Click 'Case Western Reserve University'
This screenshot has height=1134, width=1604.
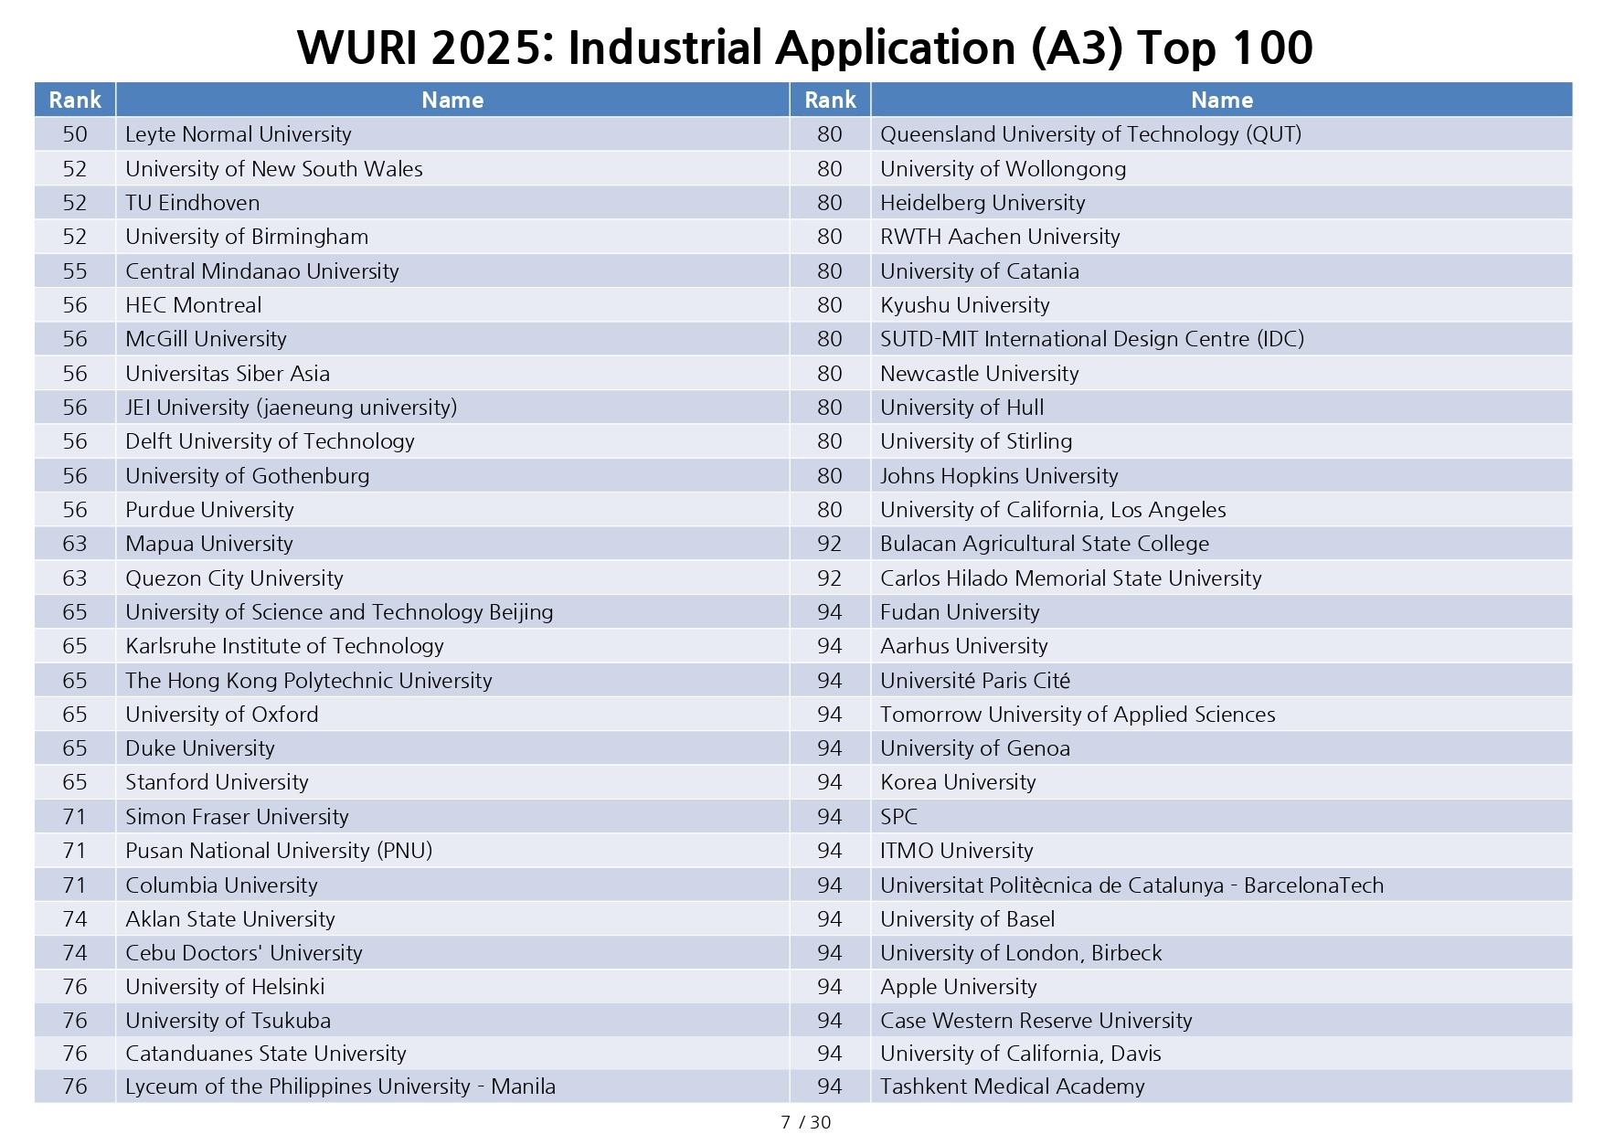point(1036,1021)
